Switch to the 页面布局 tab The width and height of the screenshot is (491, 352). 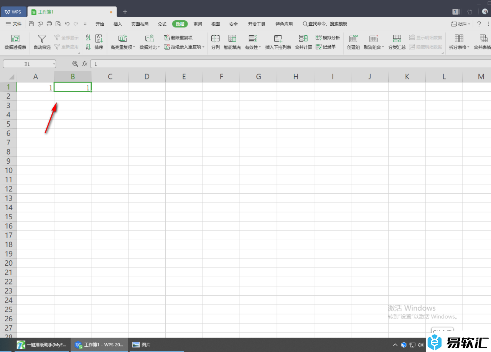(x=140, y=24)
